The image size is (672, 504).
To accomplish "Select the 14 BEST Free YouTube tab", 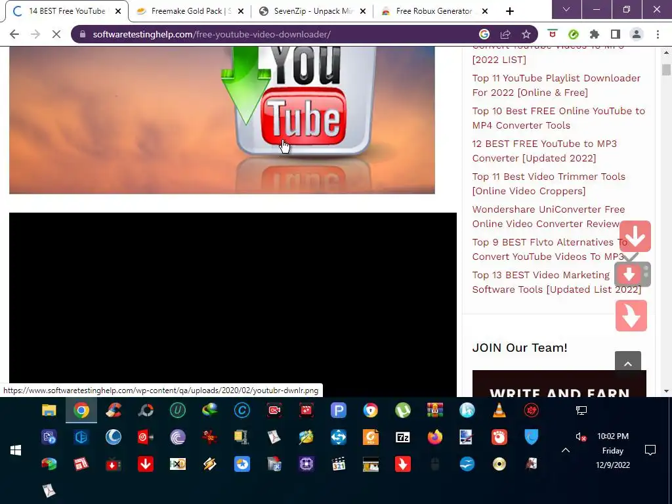I will [x=66, y=11].
